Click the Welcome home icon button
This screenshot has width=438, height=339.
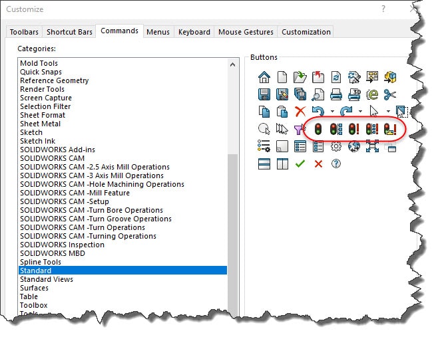264,77
